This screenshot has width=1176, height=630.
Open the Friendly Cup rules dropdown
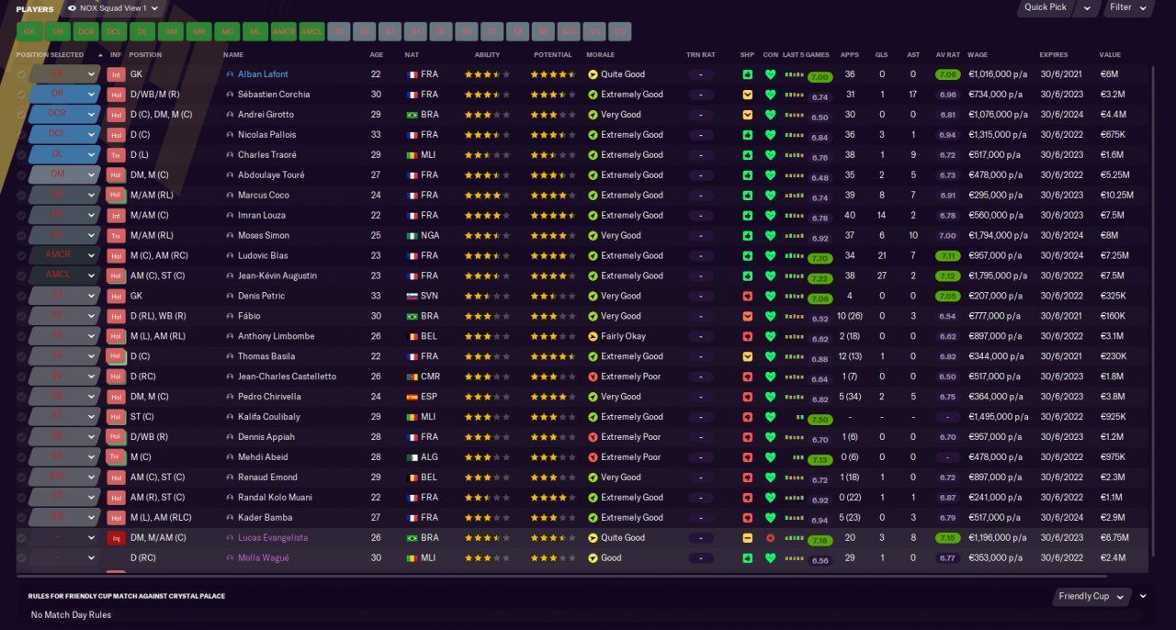point(1092,597)
